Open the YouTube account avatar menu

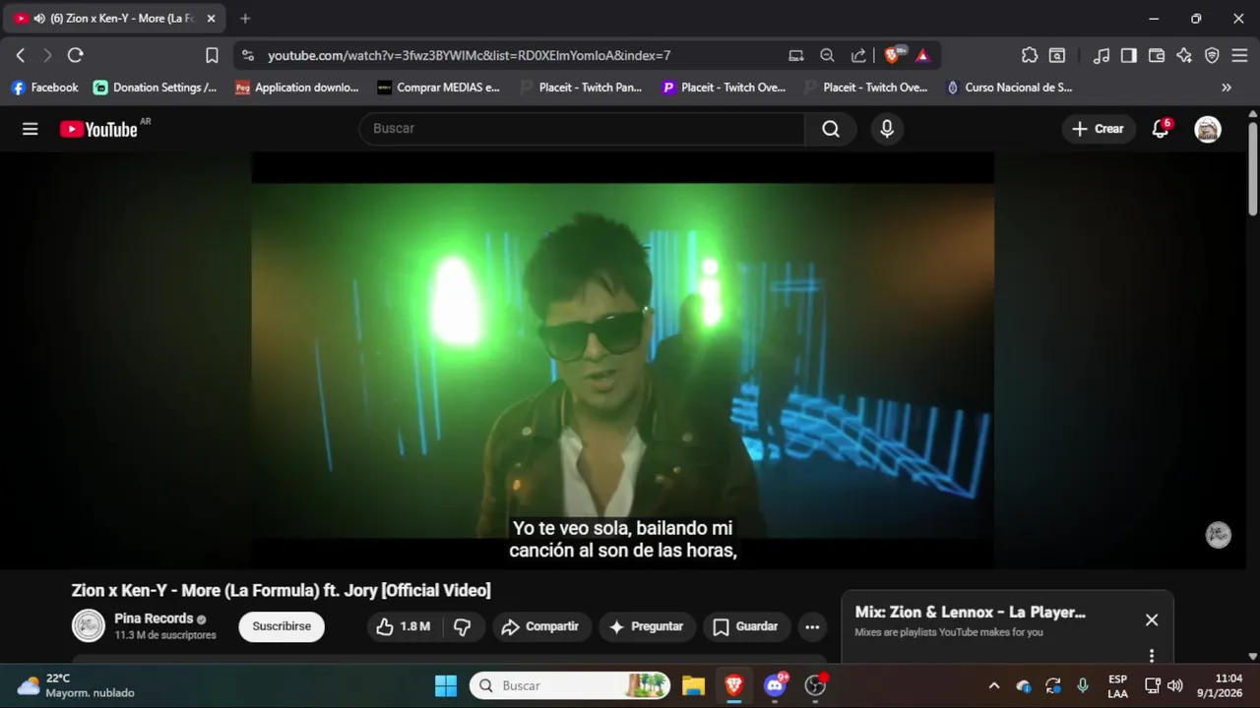click(x=1208, y=129)
